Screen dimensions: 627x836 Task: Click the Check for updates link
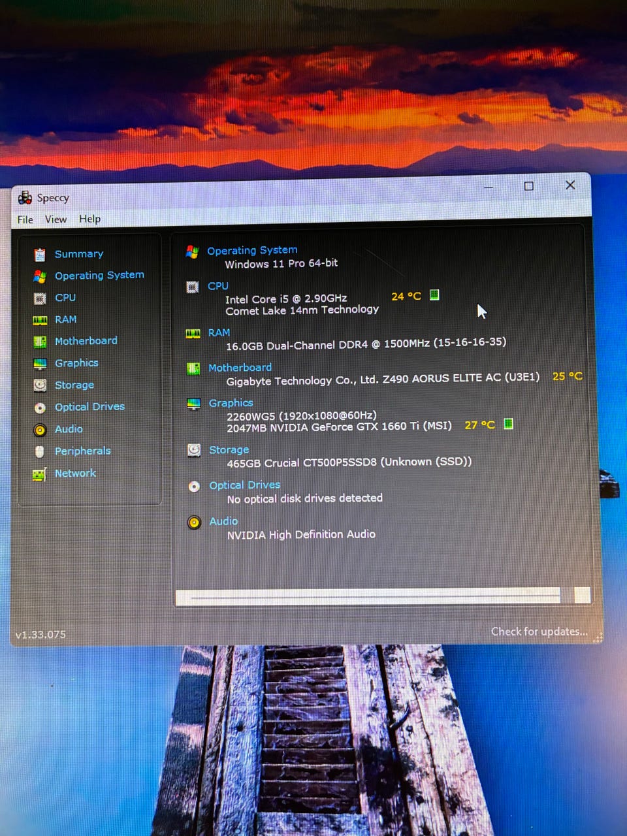point(539,632)
